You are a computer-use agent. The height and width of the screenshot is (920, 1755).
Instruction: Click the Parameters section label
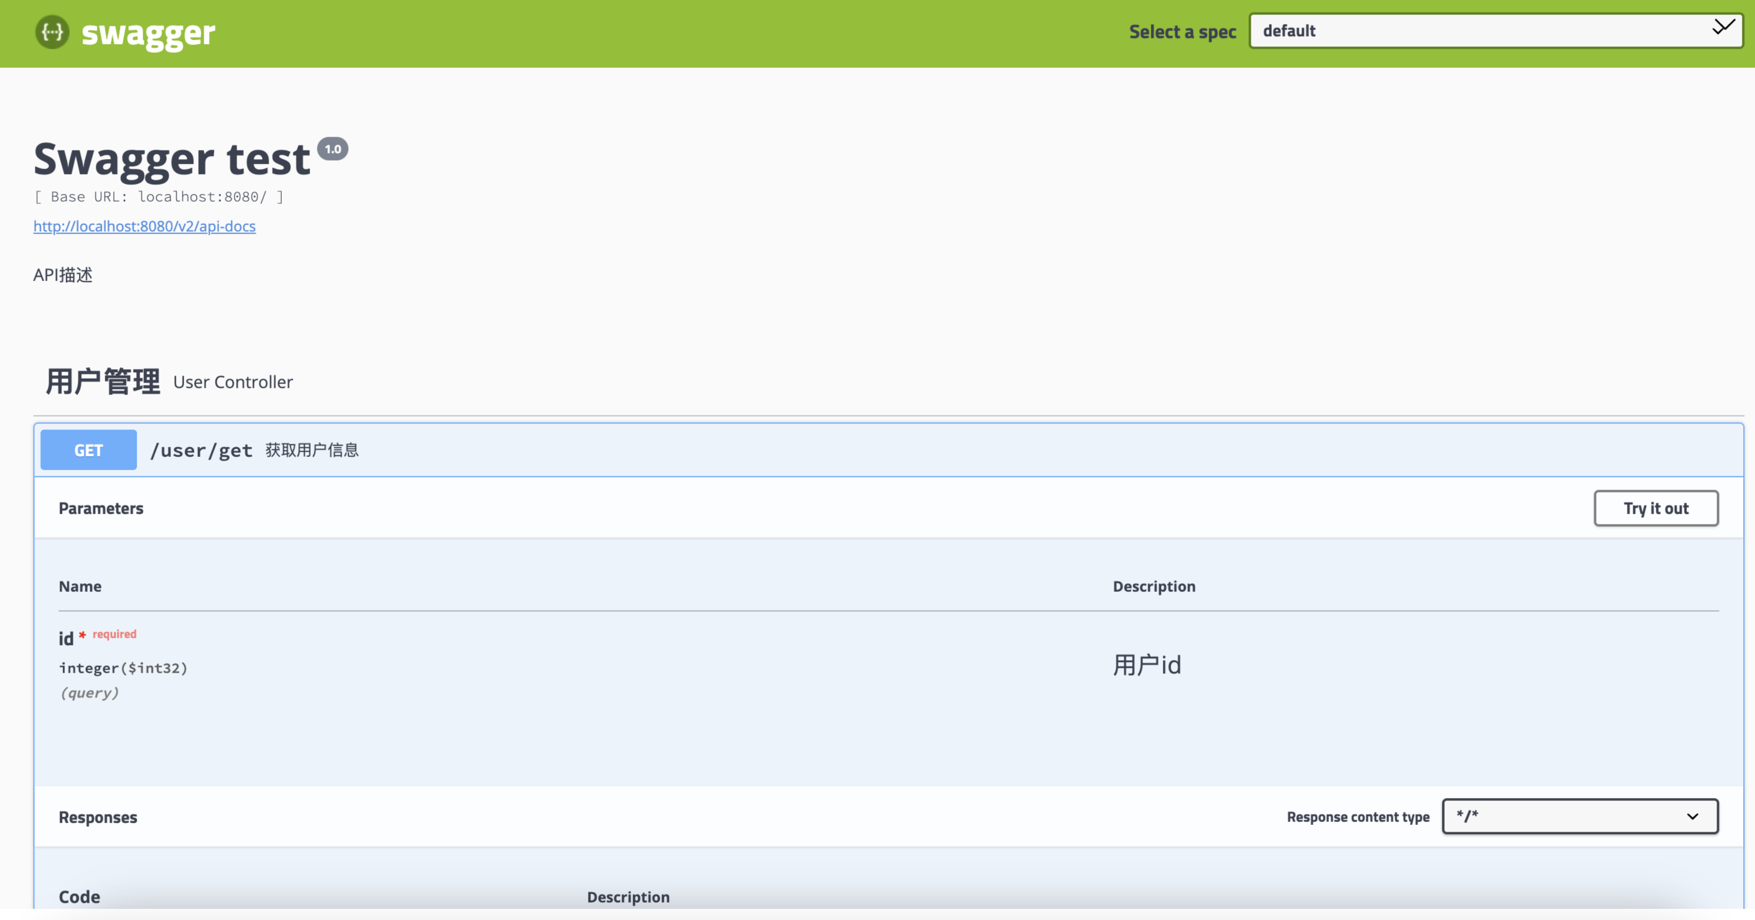[x=101, y=508]
